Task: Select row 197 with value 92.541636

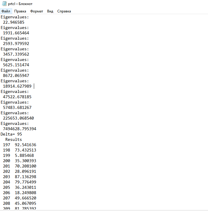Action: point(20,145)
